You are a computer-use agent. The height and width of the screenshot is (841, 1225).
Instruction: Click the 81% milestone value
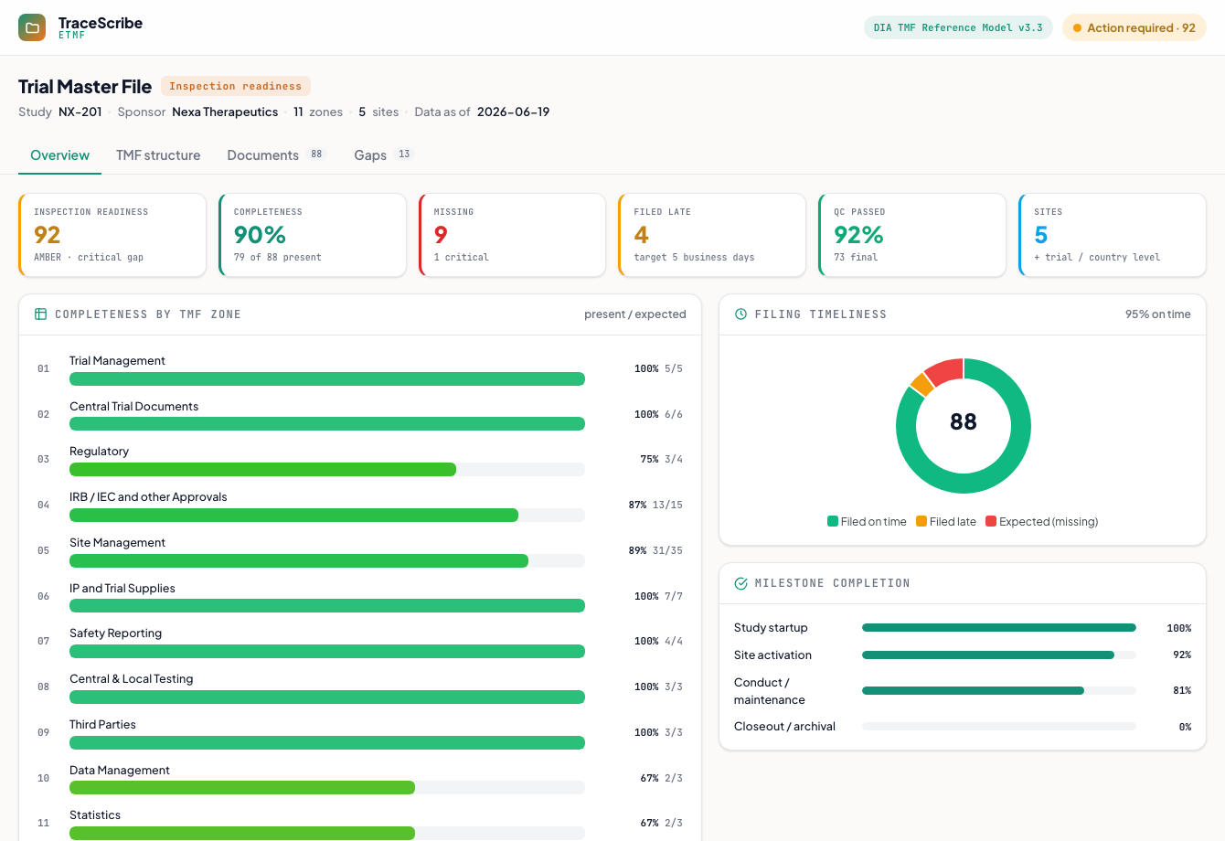(1182, 691)
